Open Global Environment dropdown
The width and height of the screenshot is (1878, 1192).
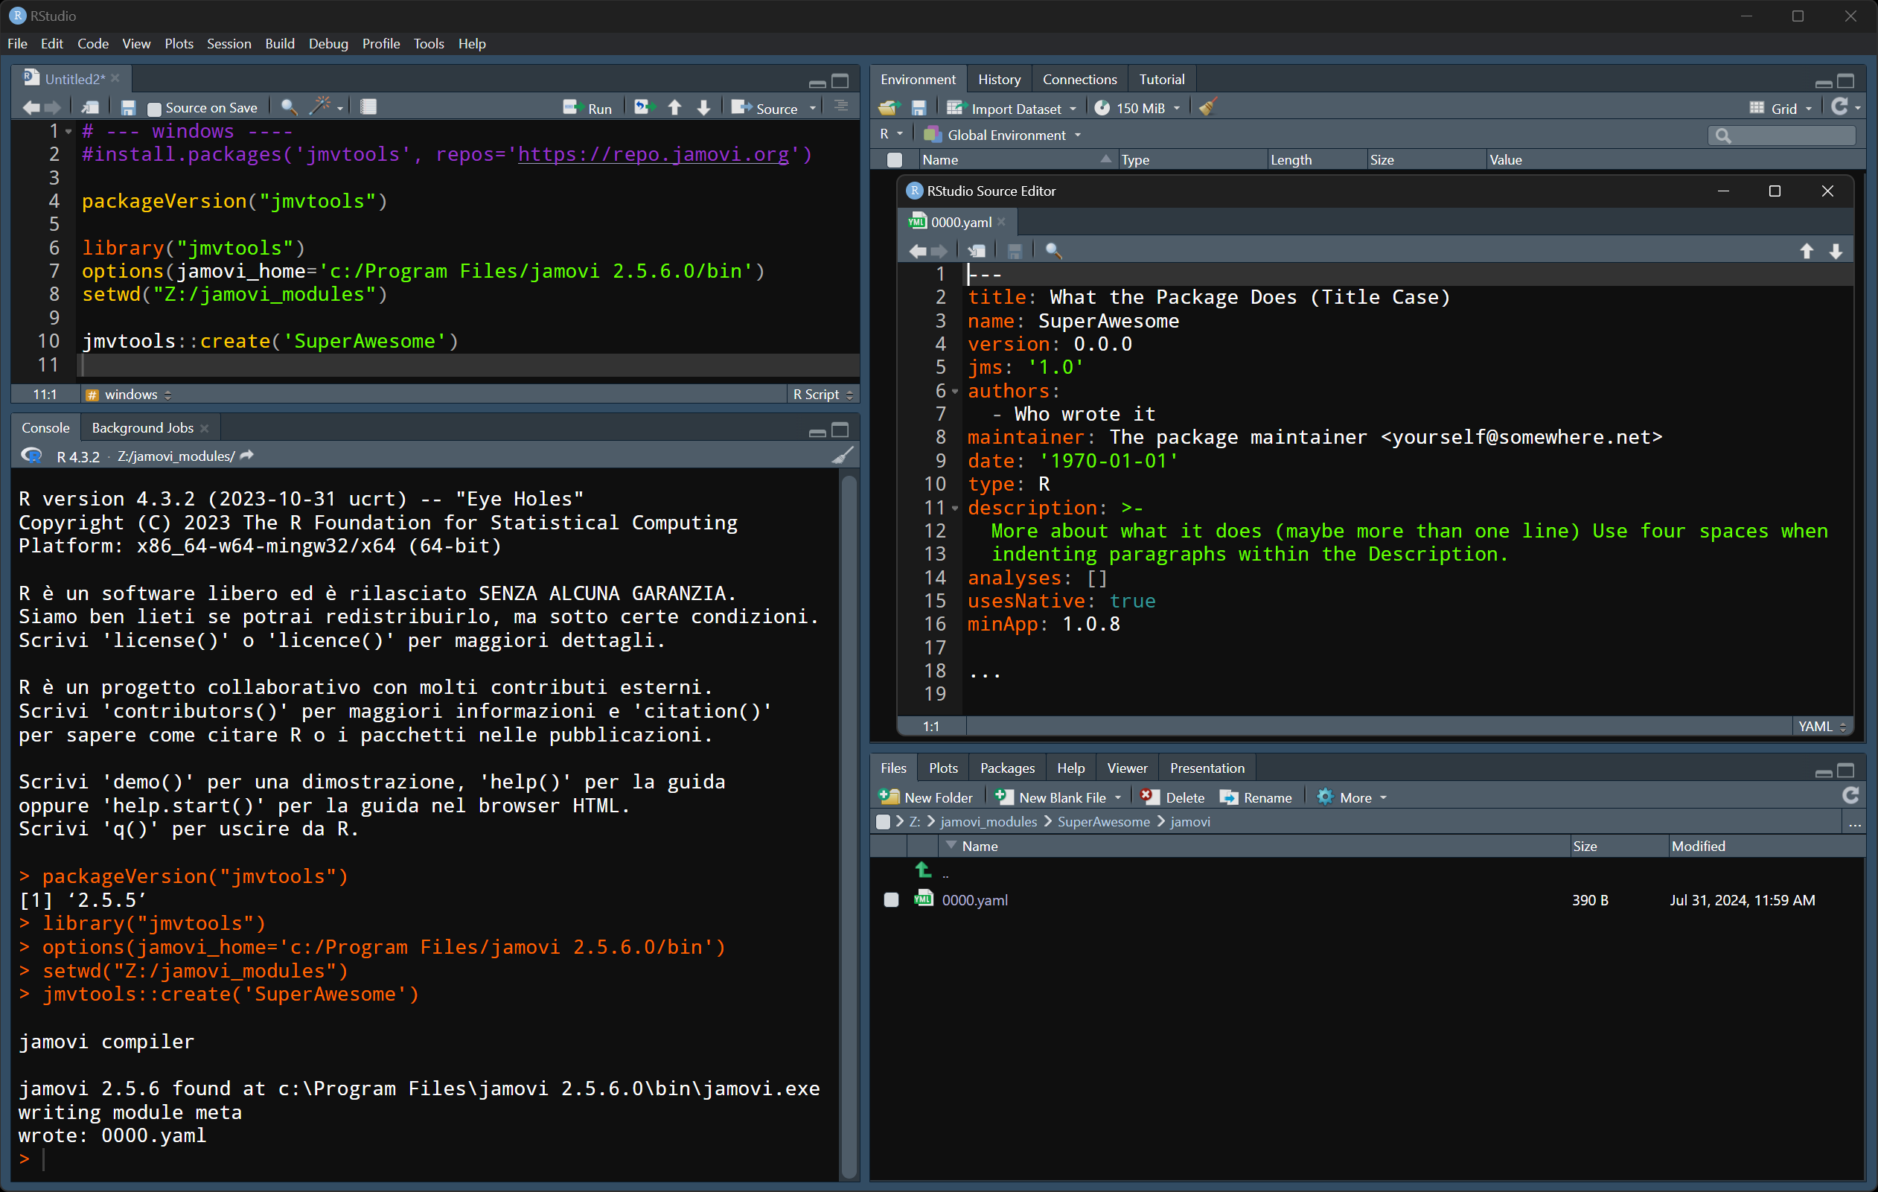point(1003,135)
